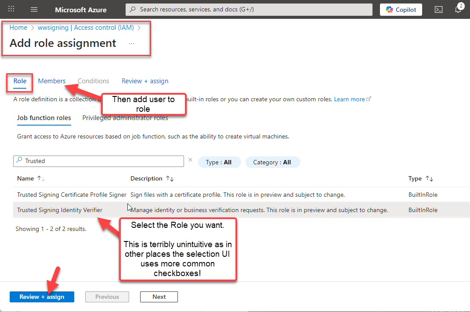Click the Previous button
Screen dimensions: 470x312
107,297
